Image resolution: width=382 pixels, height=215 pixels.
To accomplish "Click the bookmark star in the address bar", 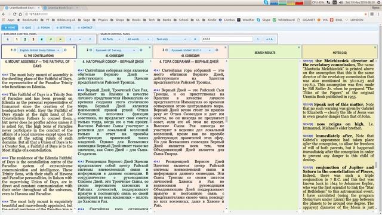I will click(x=365, y=14).
